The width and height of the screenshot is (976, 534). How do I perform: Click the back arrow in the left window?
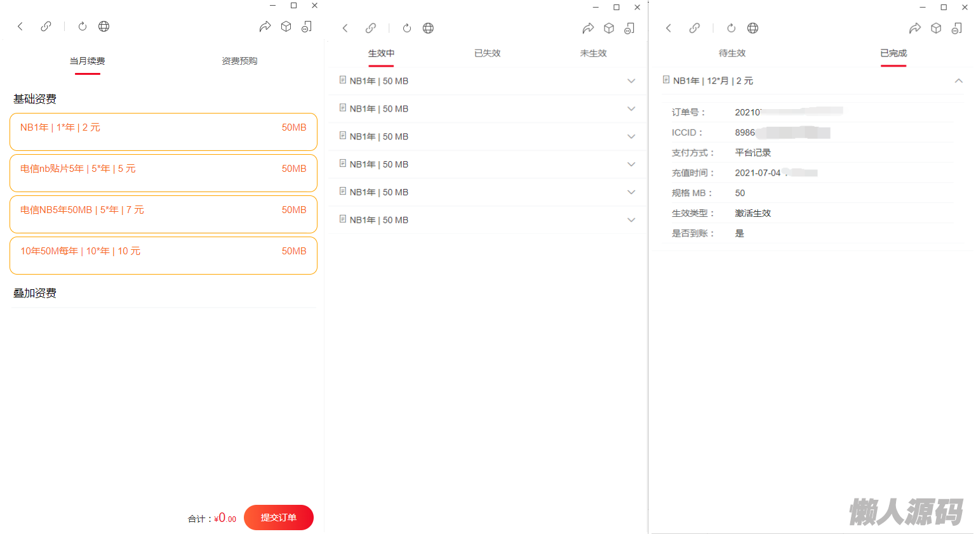(x=20, y=27)
